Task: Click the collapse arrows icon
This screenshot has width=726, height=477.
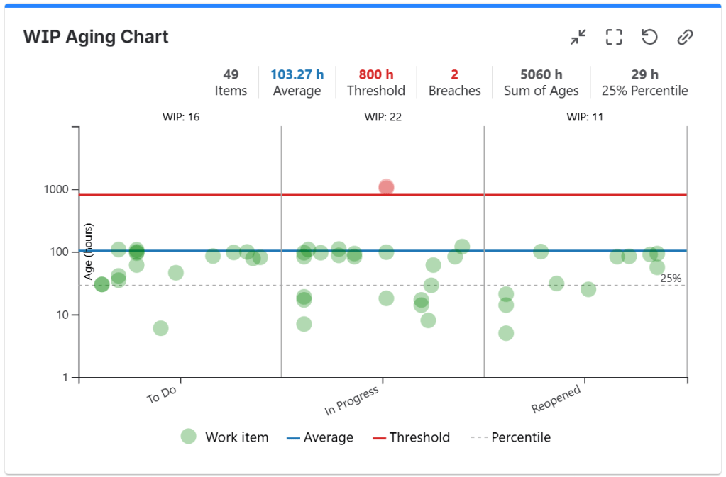Action: 578,38
